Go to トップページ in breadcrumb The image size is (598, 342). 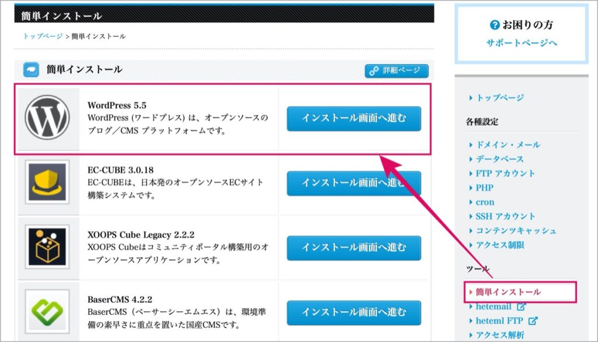tap(43, 36)
